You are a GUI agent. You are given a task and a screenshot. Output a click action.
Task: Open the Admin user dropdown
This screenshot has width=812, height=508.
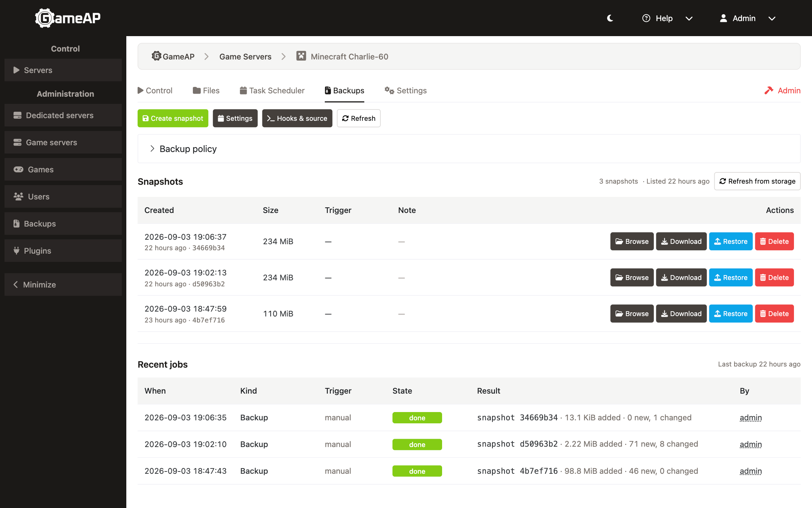pyautogui.click(x=747, y=18)
